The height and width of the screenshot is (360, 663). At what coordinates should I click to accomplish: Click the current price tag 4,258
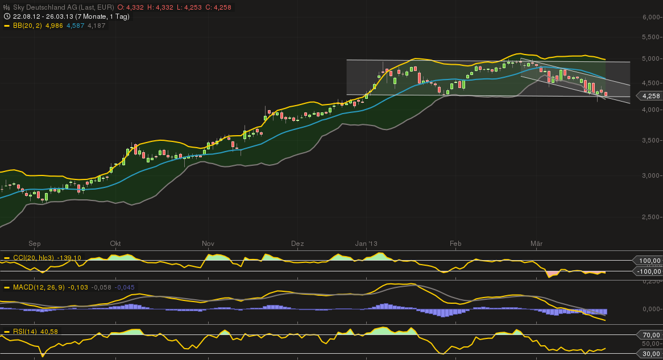coord(649,96)
